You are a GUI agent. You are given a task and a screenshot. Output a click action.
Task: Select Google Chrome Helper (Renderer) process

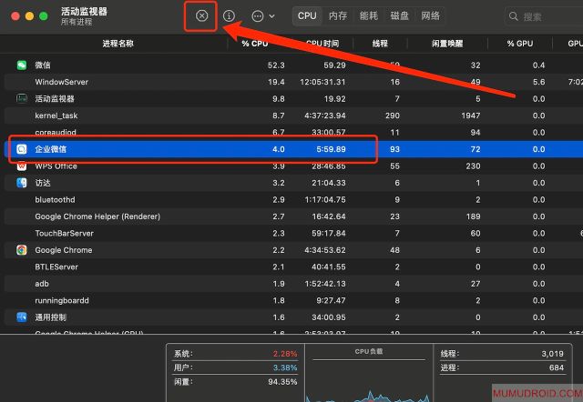pos(97,216)
